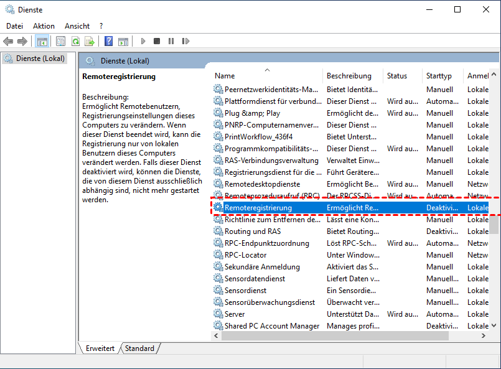Click the Back arrow in toolbar

tap(8, 41)
